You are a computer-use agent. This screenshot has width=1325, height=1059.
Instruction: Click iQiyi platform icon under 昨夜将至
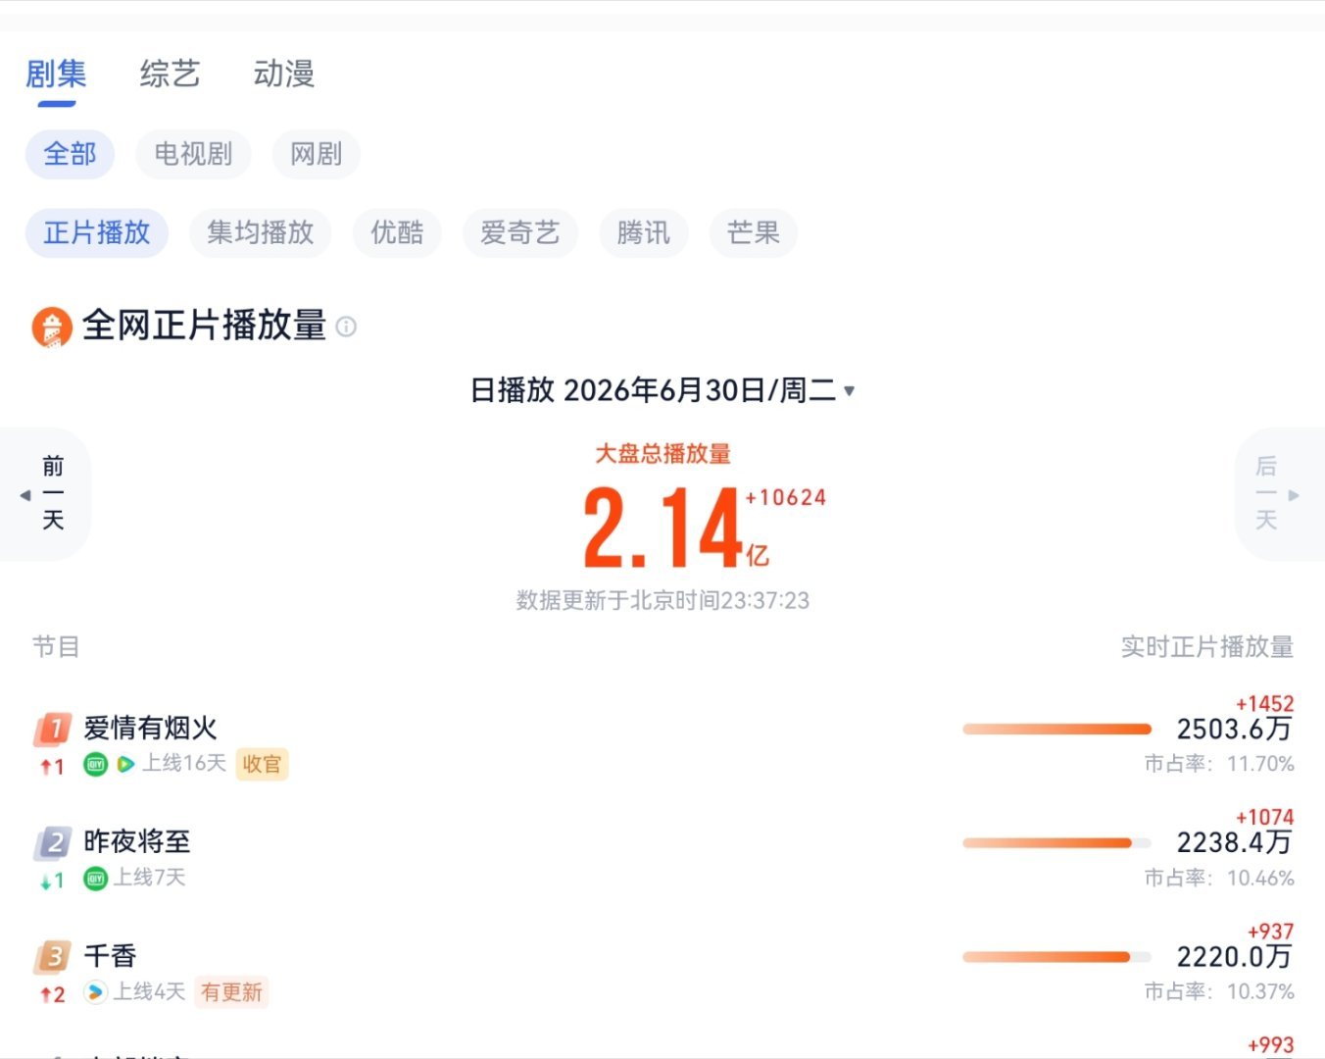pyautogui.click(x=95, y=879)
